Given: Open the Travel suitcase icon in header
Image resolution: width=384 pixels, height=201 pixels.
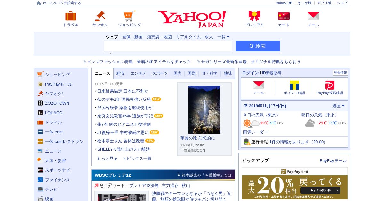Looking at the screenshot, I should 71,16.
